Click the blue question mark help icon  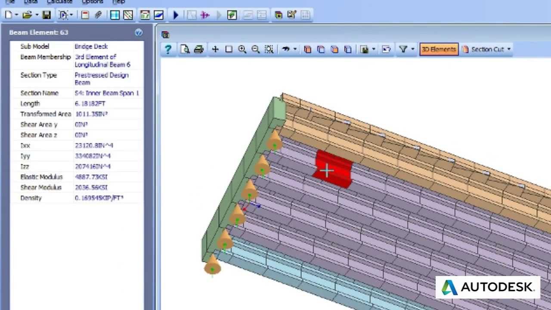pyautogui.click(x=168, y=50)
